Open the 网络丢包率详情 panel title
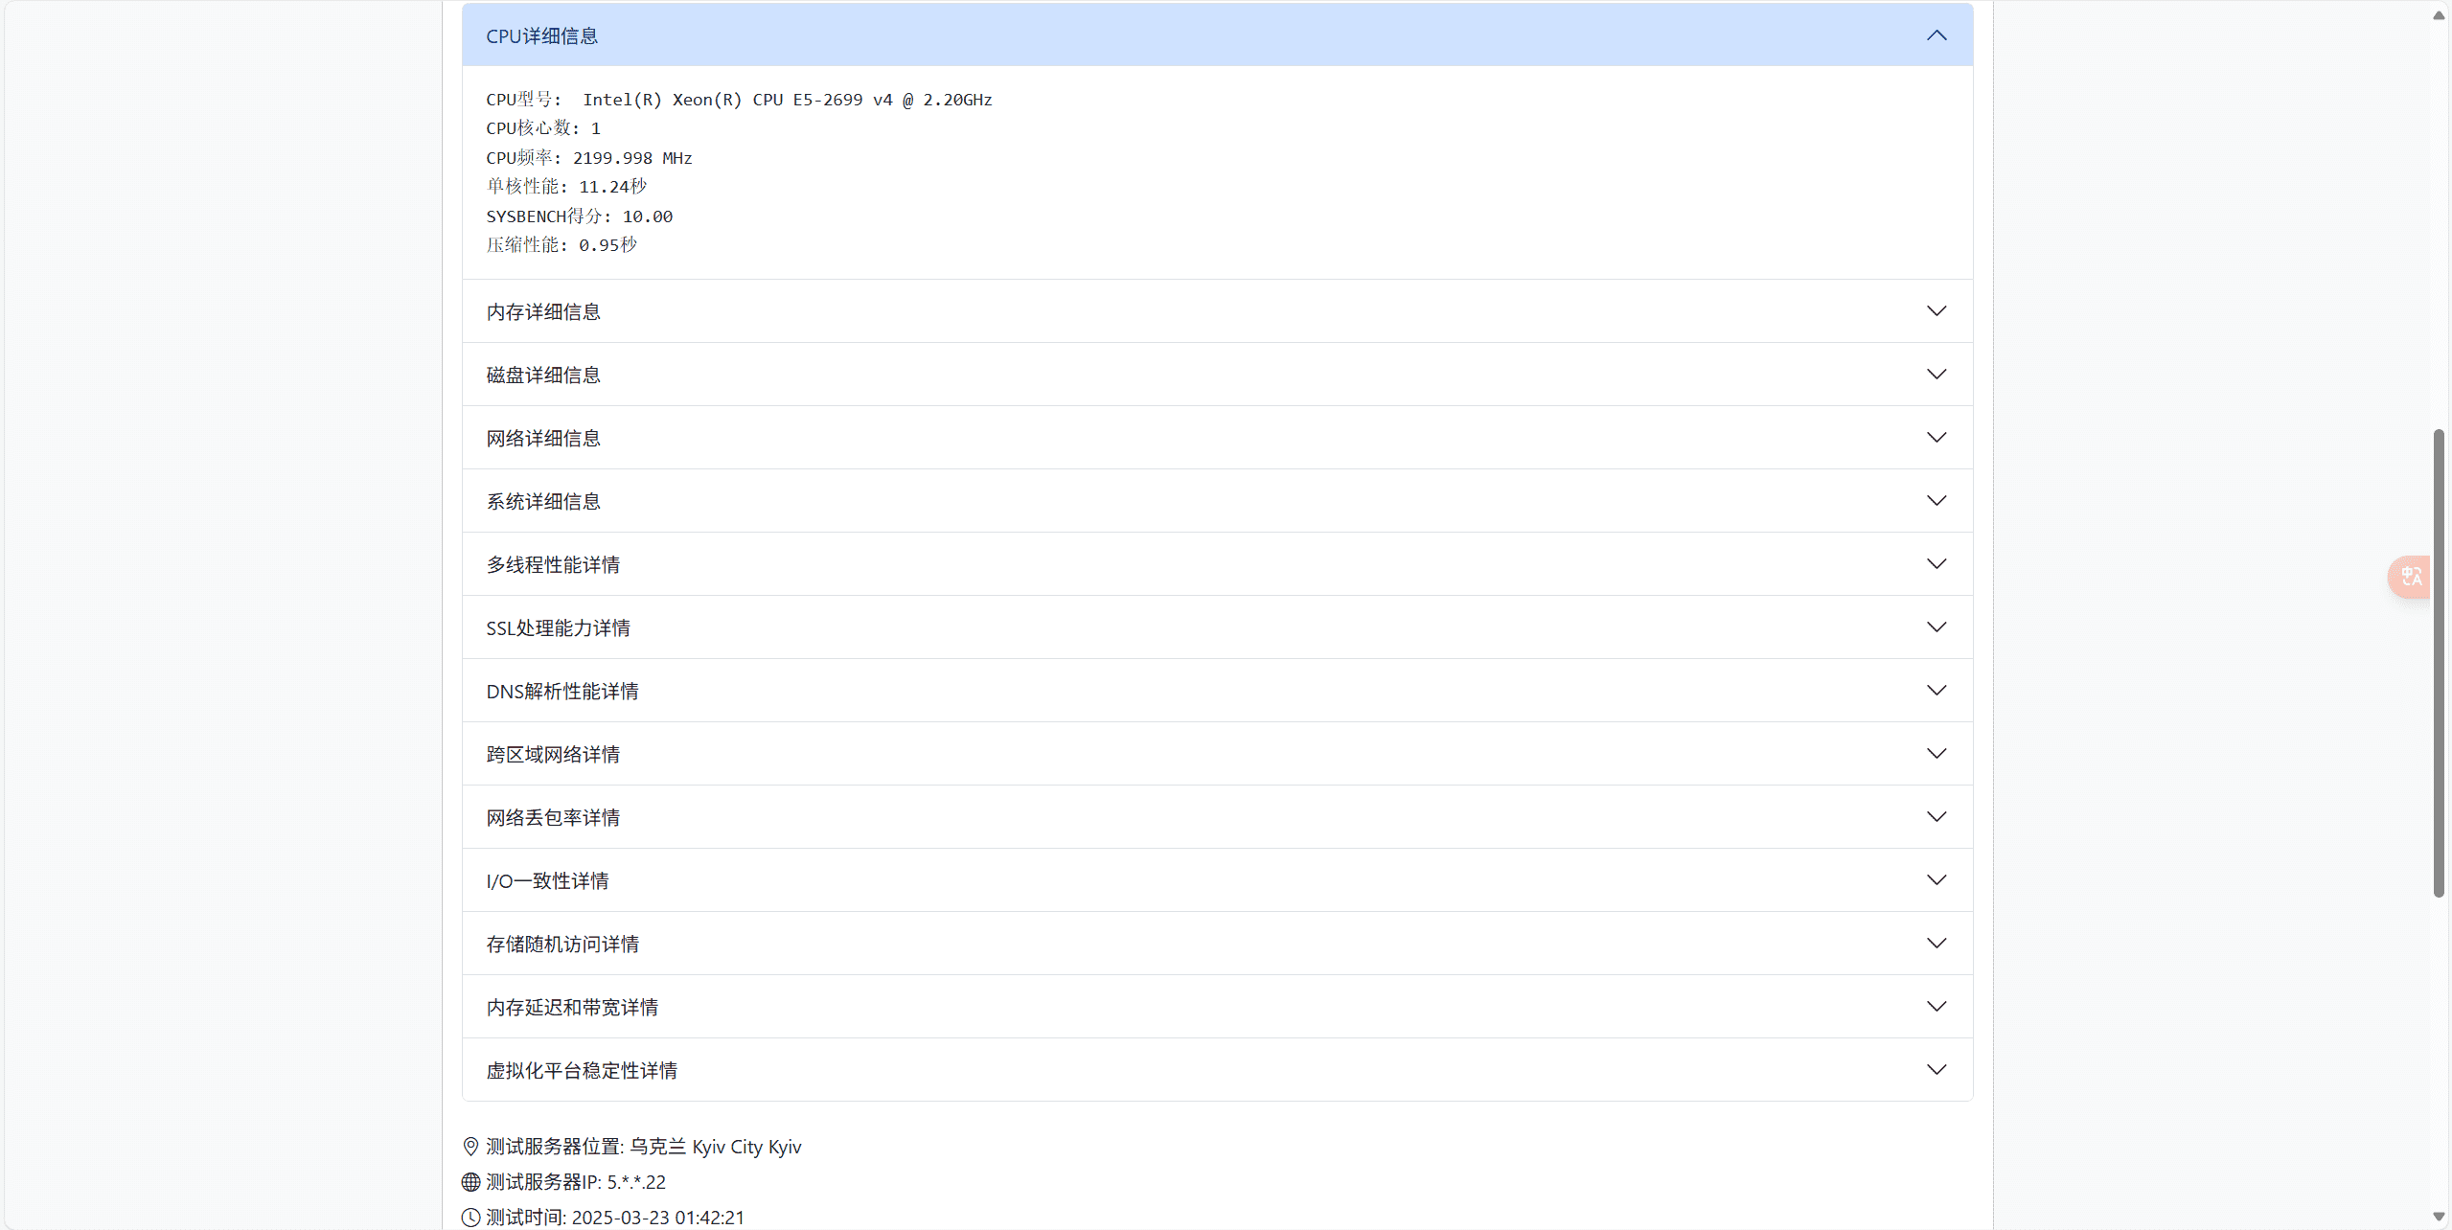Image resolution: width=2452 pixels, height=1230 pixels. (553, 818)
